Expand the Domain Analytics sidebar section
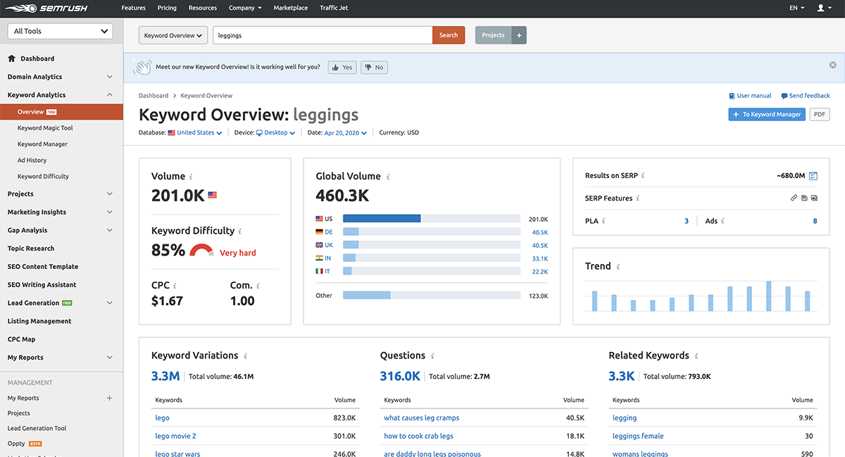The height and width of the screenshot is (457, 845). click(61, 77)
